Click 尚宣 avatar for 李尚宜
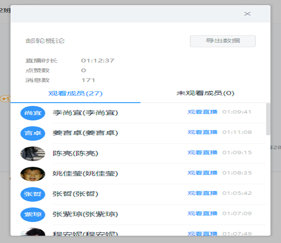Viewport: 281px width, 243px height. (x=33, y=113)
